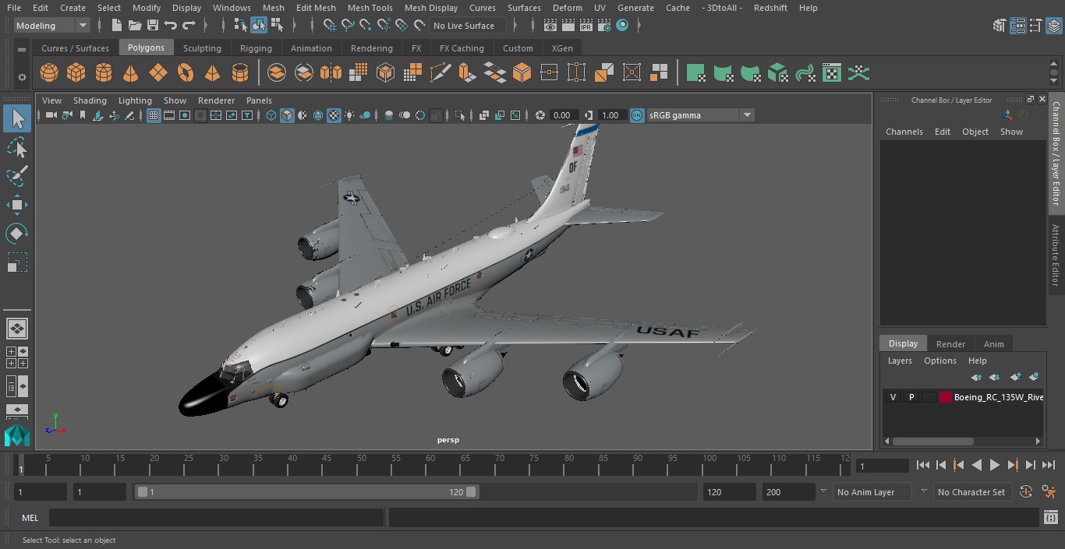The image size is (1065, 549).
Task: Open the Modeling menu set dropdown
Action: pyautogui.click(x=52, y=26)
